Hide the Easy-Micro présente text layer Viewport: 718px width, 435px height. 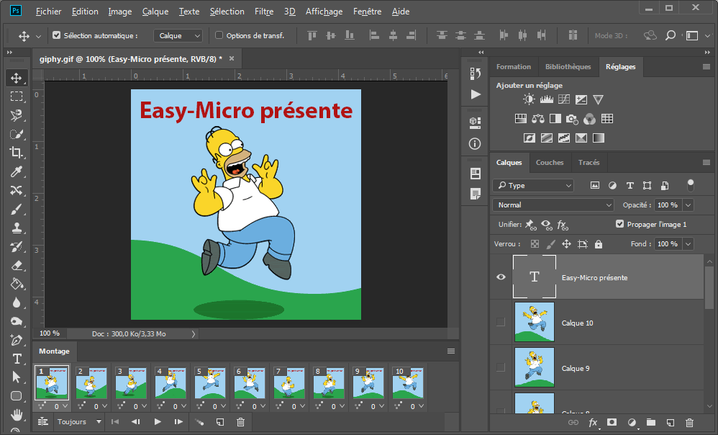(x=501, y=277)
